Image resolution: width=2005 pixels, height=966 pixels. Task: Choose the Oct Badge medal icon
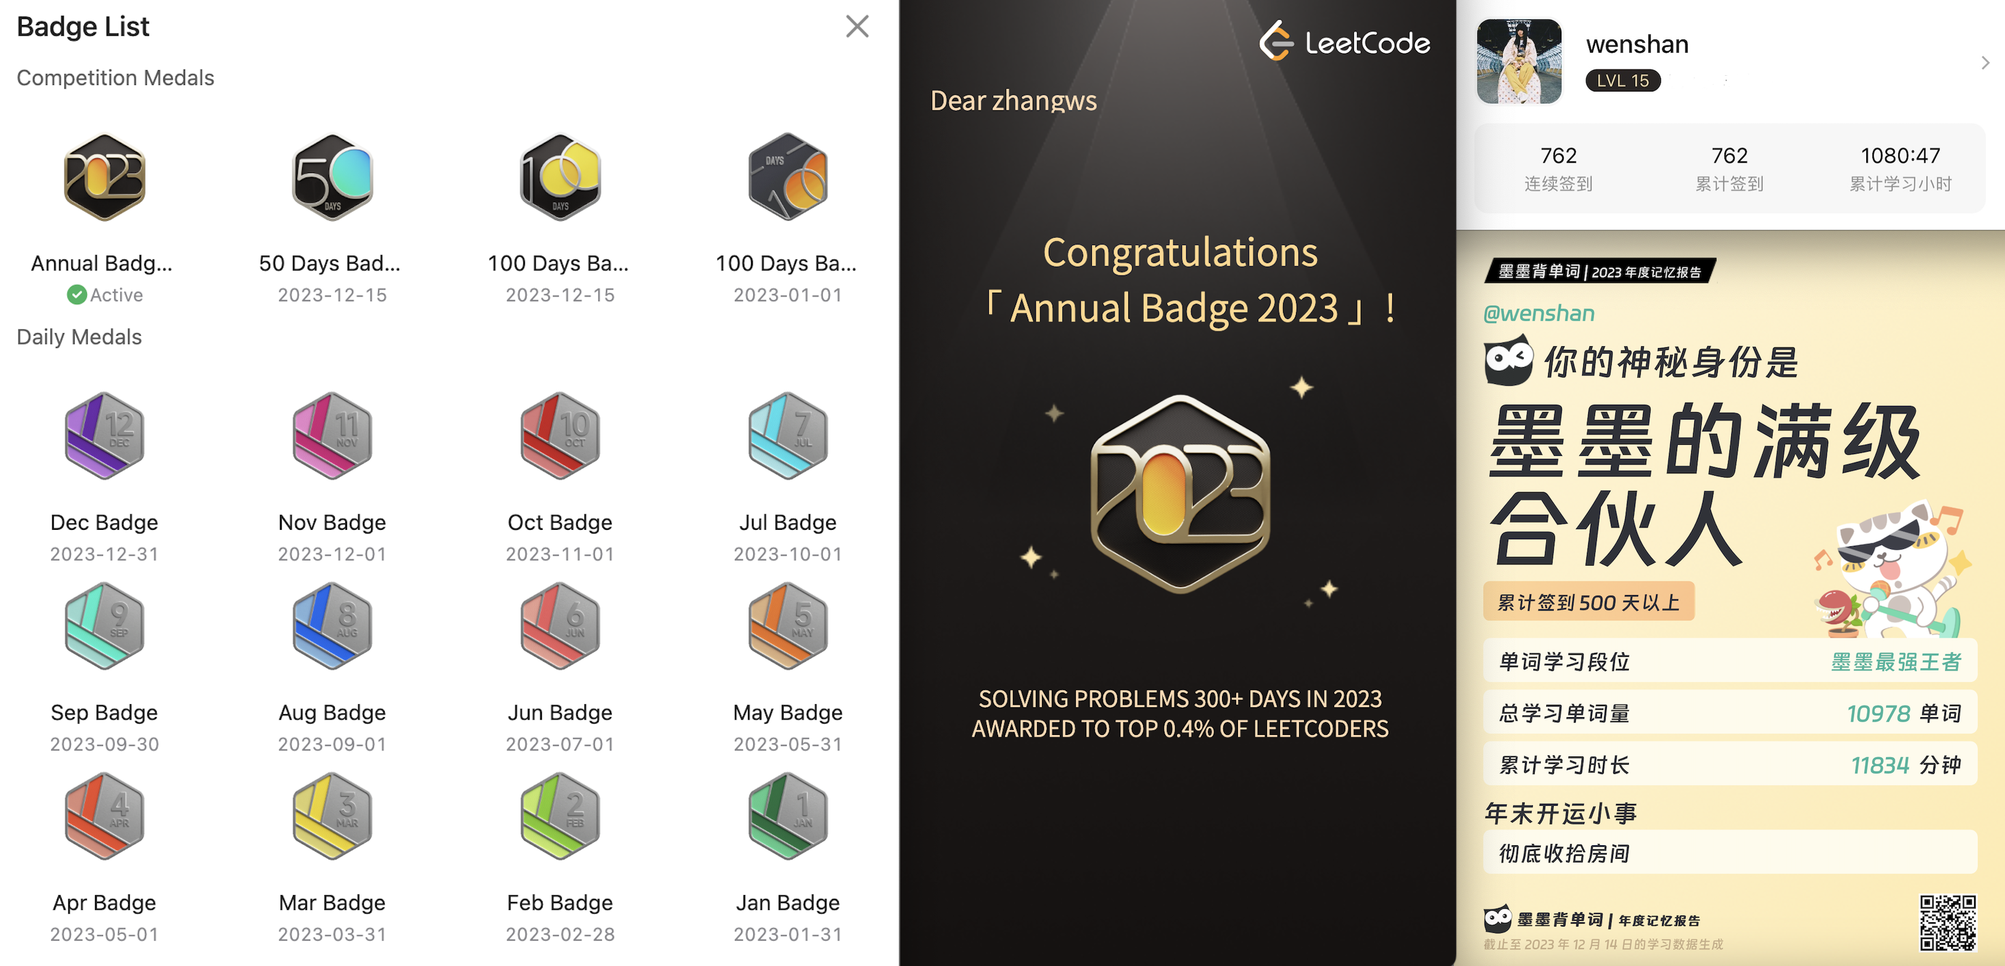(x=560, y=436)
